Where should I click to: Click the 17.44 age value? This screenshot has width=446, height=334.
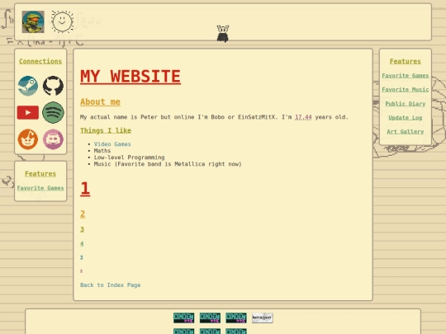click(x=303, y=117)
